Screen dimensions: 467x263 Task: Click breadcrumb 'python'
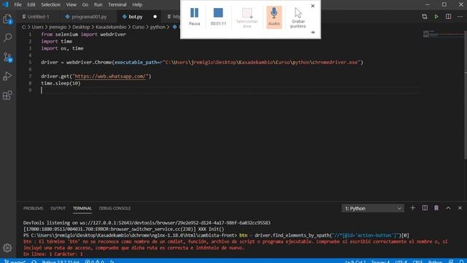[158, 27]
